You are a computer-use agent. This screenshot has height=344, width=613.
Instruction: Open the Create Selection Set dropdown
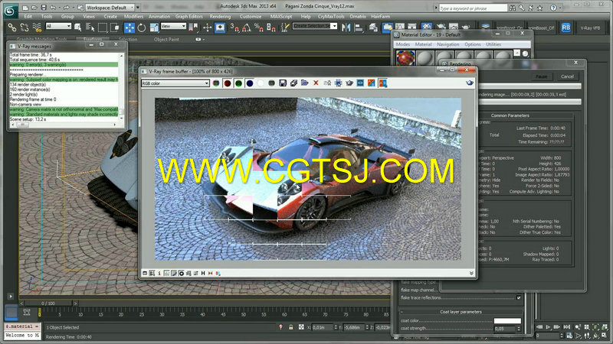click(x=315, y=26)
